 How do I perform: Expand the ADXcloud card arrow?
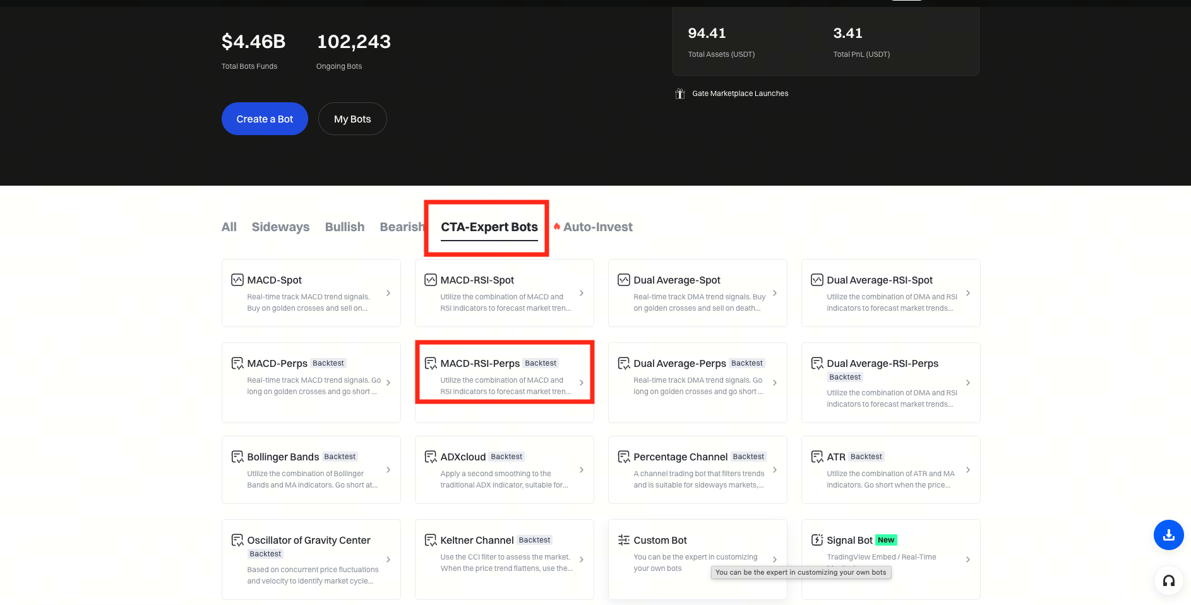click(582, 470)
